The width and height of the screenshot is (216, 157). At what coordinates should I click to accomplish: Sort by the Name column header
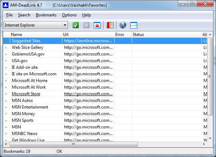(36, 35)
